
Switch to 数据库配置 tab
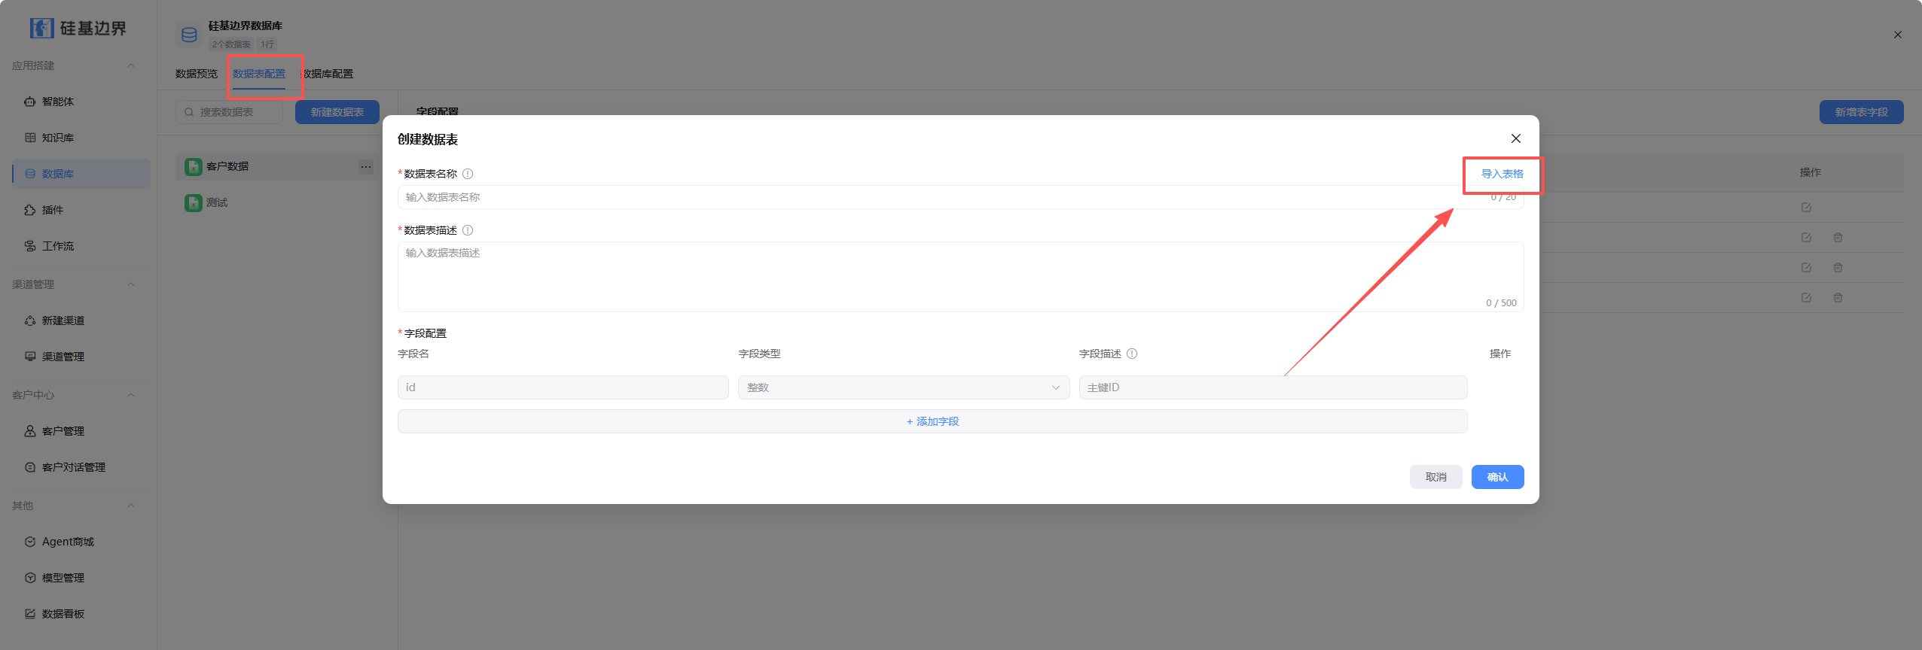pos(327,74)
